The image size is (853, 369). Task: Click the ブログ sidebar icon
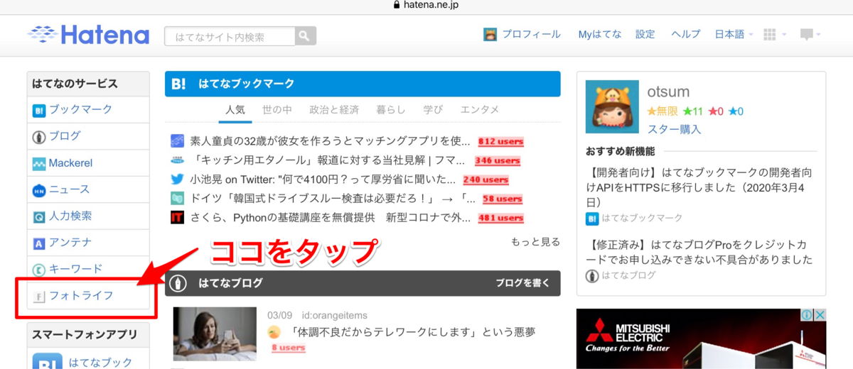tap(39, 137)
